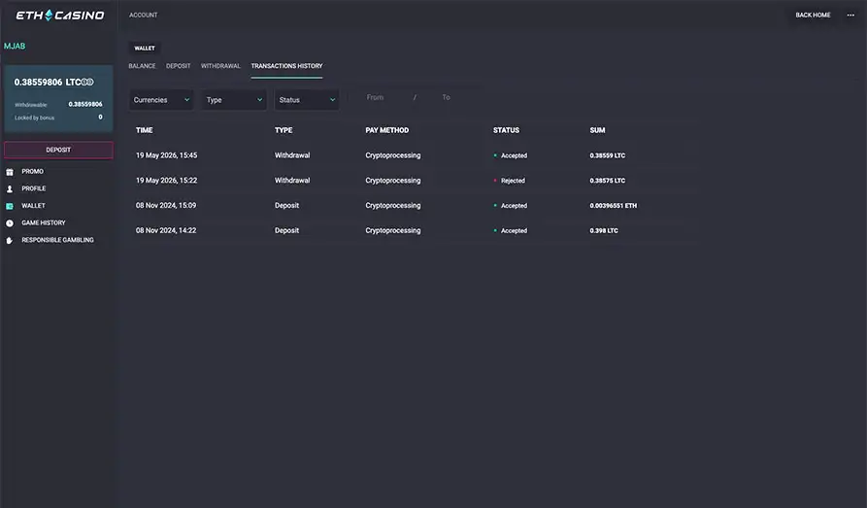Click the Game History clock icon
The width and height of the screenshot is (867, 508).
click(10, 223)
